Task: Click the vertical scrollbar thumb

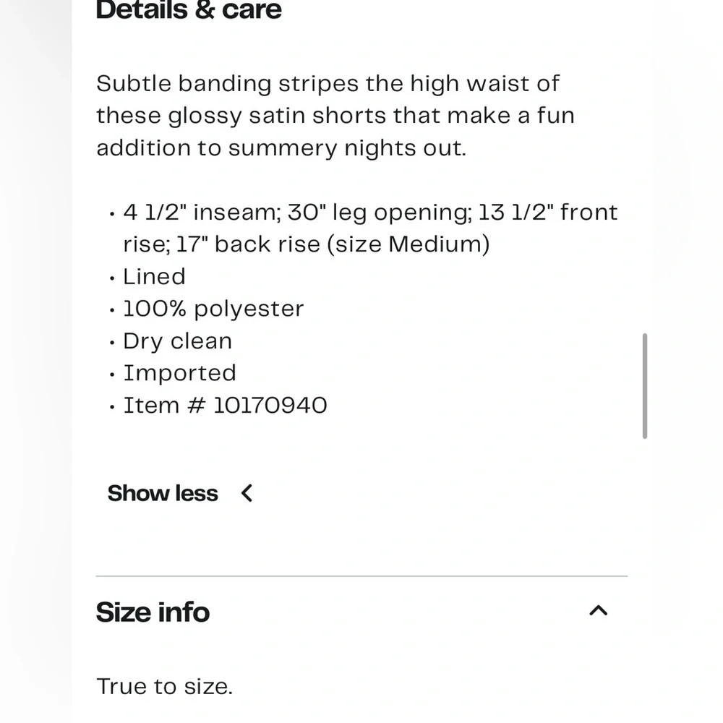Action: (x=644, y=385)
